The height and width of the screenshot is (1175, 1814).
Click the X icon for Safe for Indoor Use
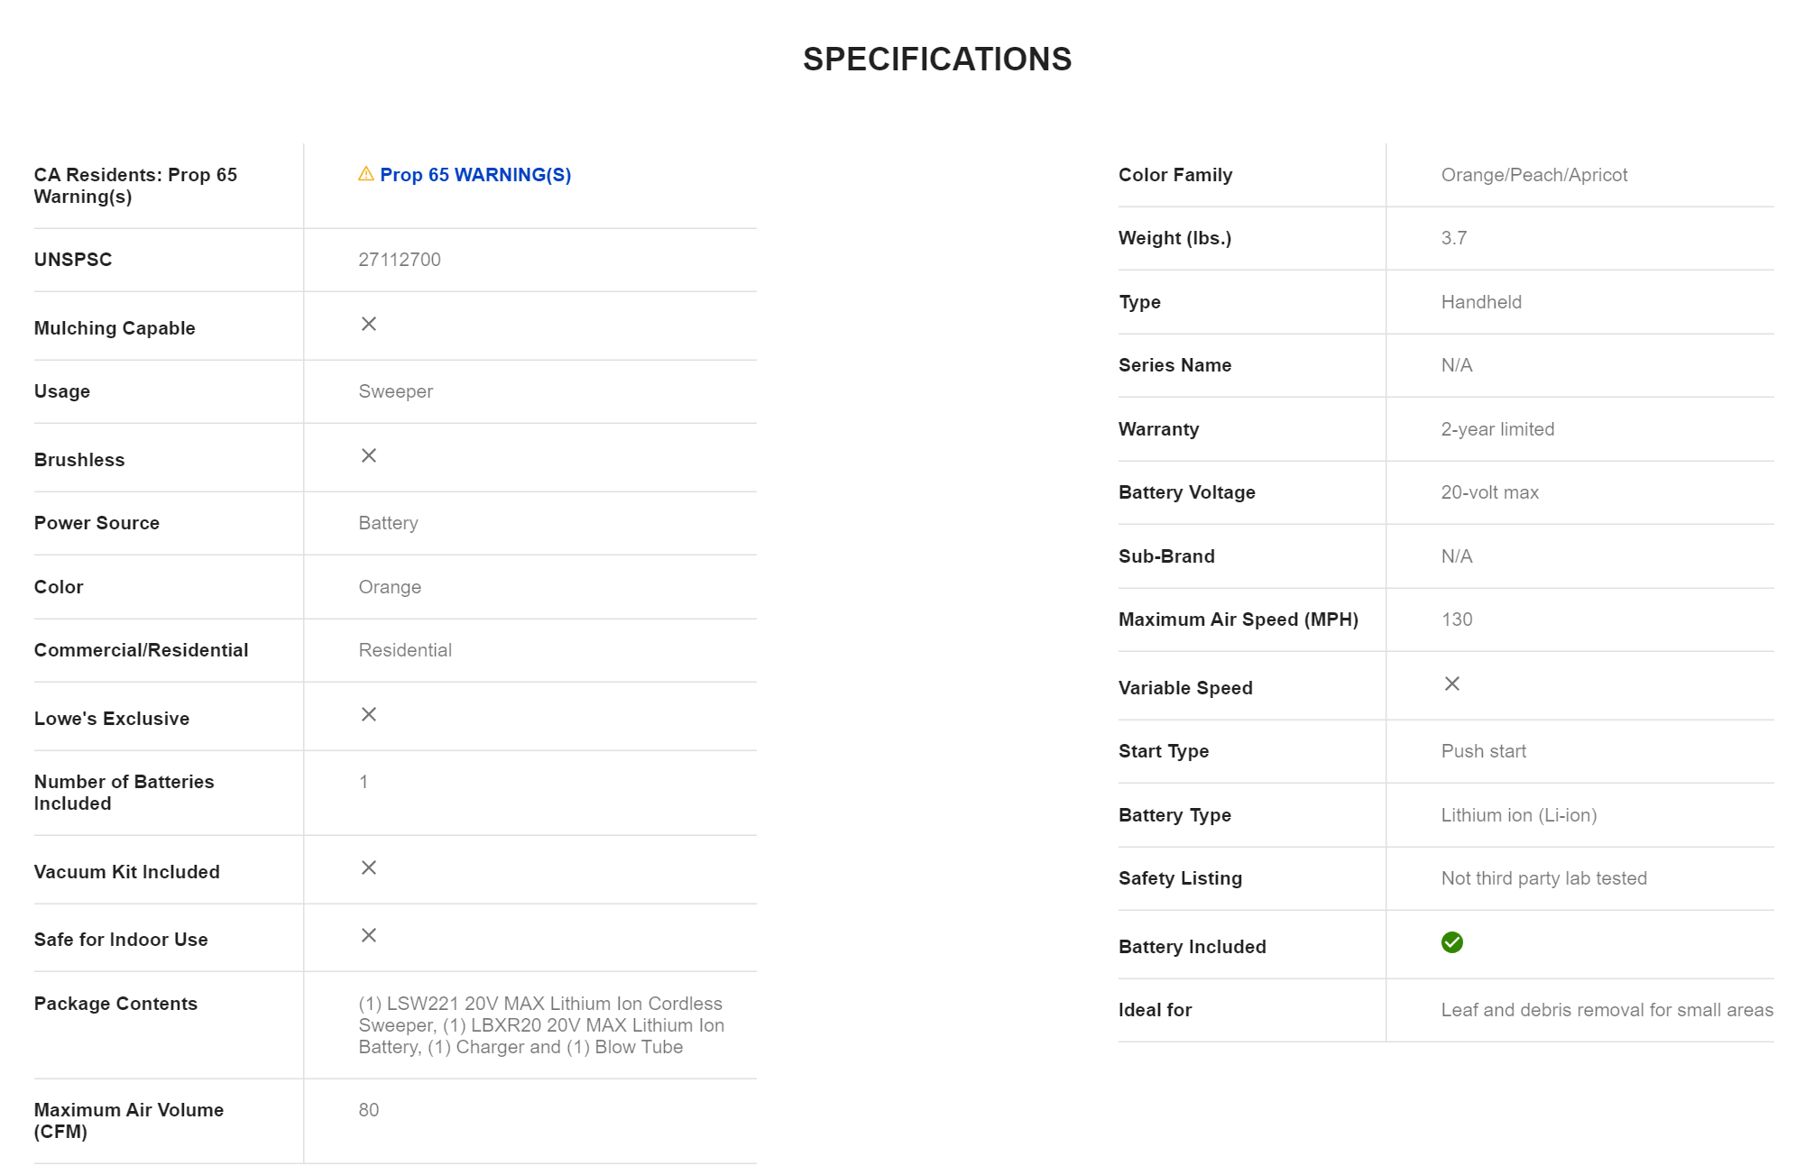coord(368,935)
